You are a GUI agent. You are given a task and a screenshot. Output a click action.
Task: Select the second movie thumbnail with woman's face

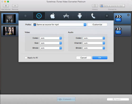[x=10, y=31]
